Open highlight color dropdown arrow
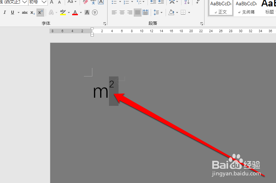This screenshot has height=183, width=276. click(69, 12)
